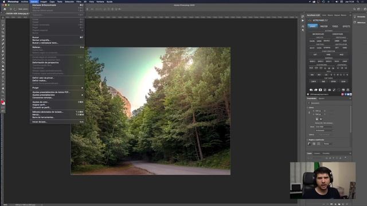Set canvas orientation to portrait
This screenshot has width=367, height=206.
(x=317, y=119)
